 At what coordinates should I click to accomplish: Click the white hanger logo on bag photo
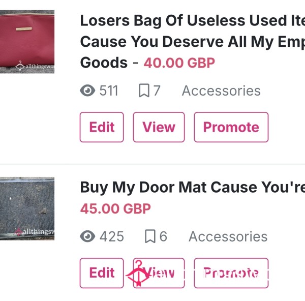click(x=20, y=66)
